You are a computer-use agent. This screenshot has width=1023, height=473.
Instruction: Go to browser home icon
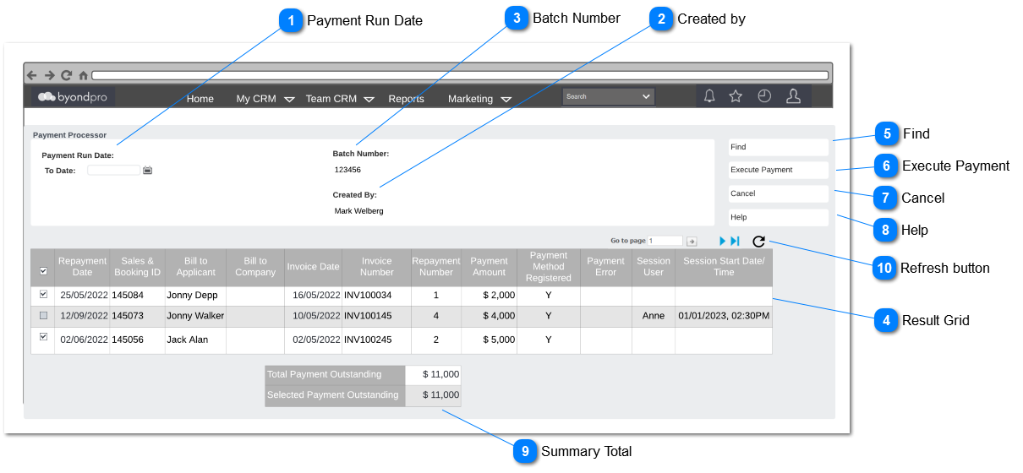click(83, 75)
